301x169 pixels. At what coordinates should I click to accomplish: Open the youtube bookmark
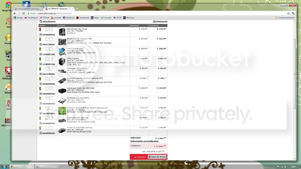click(x=56, y=18)
